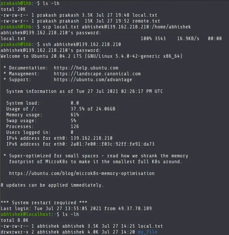Image resolution: width=229 pixels, height=235 pixels.
Task: Click the System restart required message
Action: coord(44,203)
